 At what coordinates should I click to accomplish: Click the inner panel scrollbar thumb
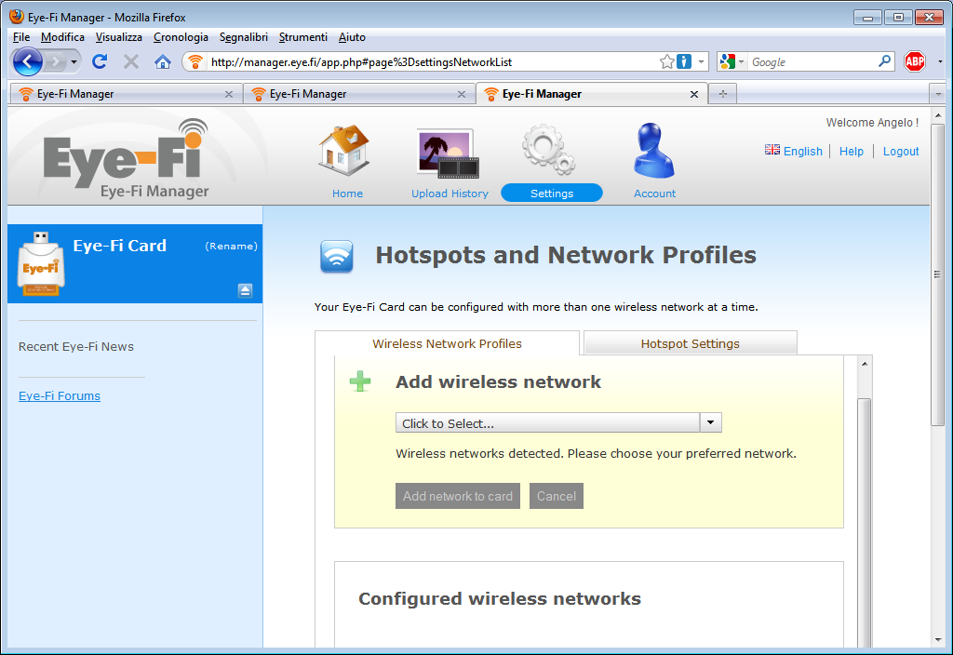tap(865, 523)
